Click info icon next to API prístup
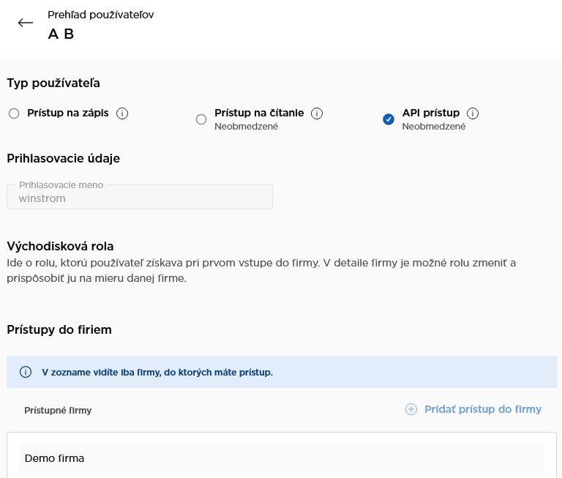Viewport: 562px width, 478px height. 473,113
